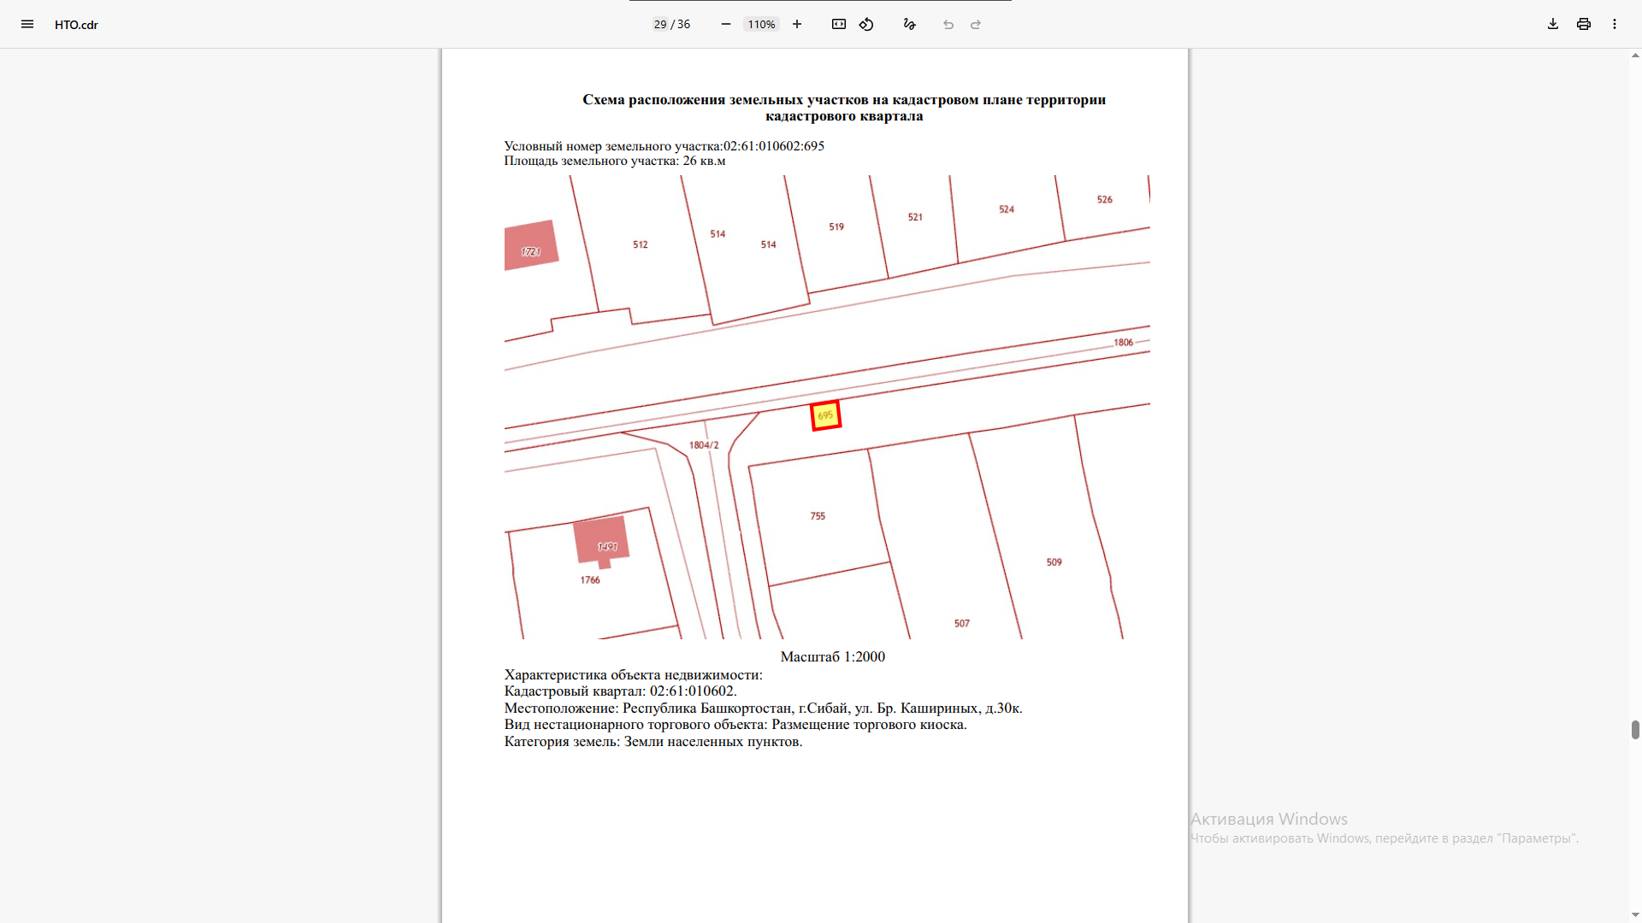Click the 'Кадастровый квартал: 02:61:010602' line
Viewport: 1642px width, 923px height.
click(x=620, y=691)
